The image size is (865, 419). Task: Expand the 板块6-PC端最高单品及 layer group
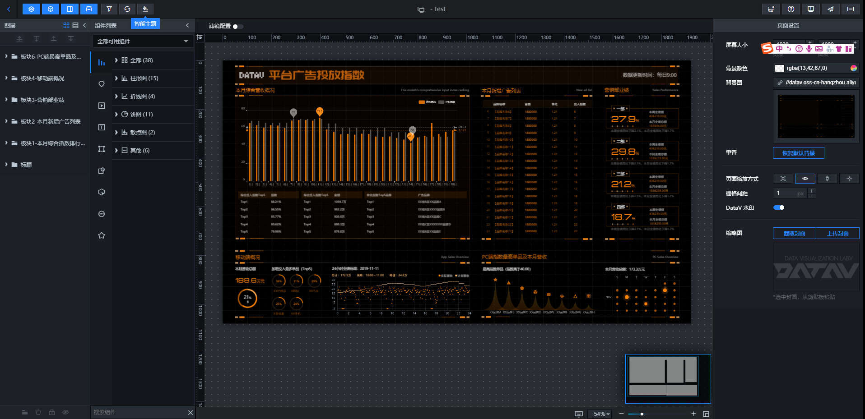6,56
